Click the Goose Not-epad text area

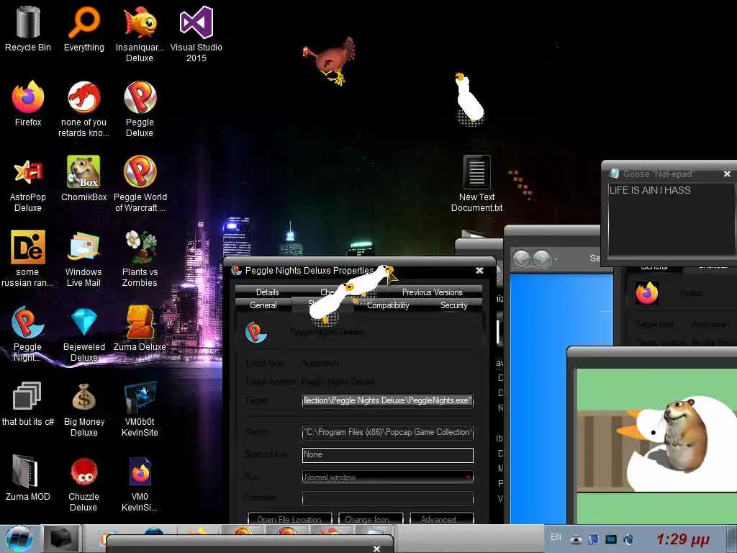[x=671, y=219]
